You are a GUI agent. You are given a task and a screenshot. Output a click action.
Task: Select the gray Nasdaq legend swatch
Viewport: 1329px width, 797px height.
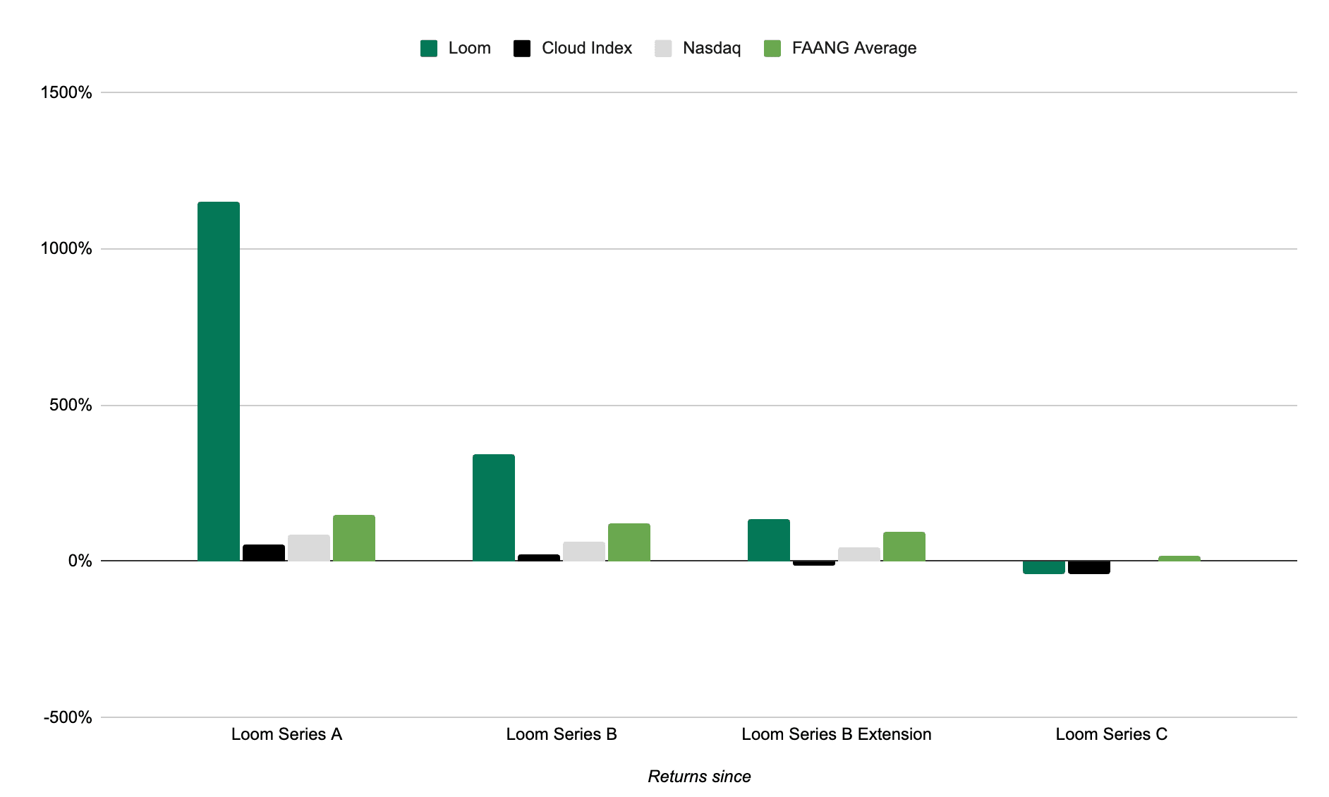(x=664, y=48)
